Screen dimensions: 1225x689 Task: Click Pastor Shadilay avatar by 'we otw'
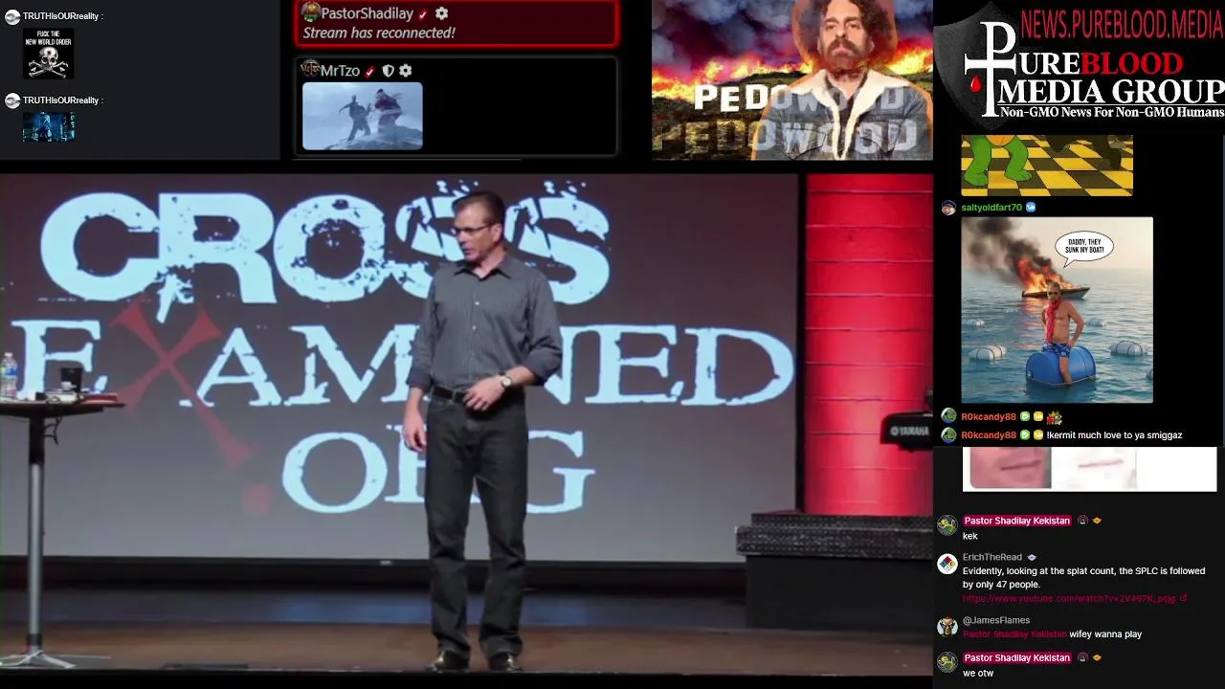[947, 662]
